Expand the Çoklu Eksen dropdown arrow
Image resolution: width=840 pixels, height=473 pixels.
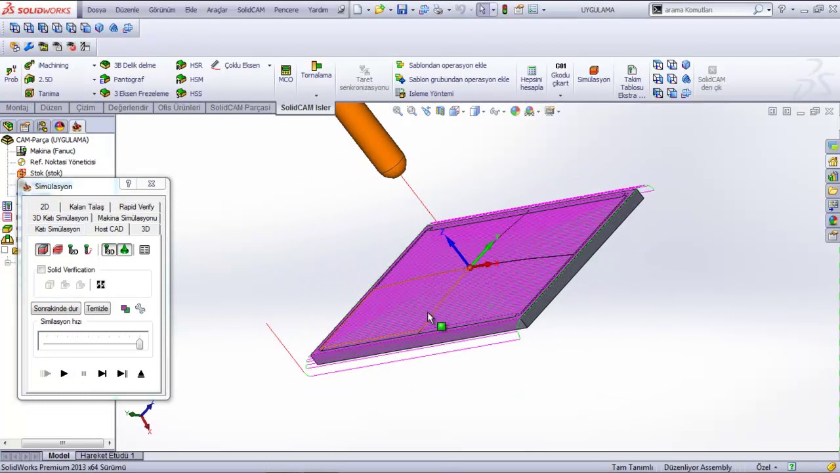pyautogui.click(x=269, y=66)
